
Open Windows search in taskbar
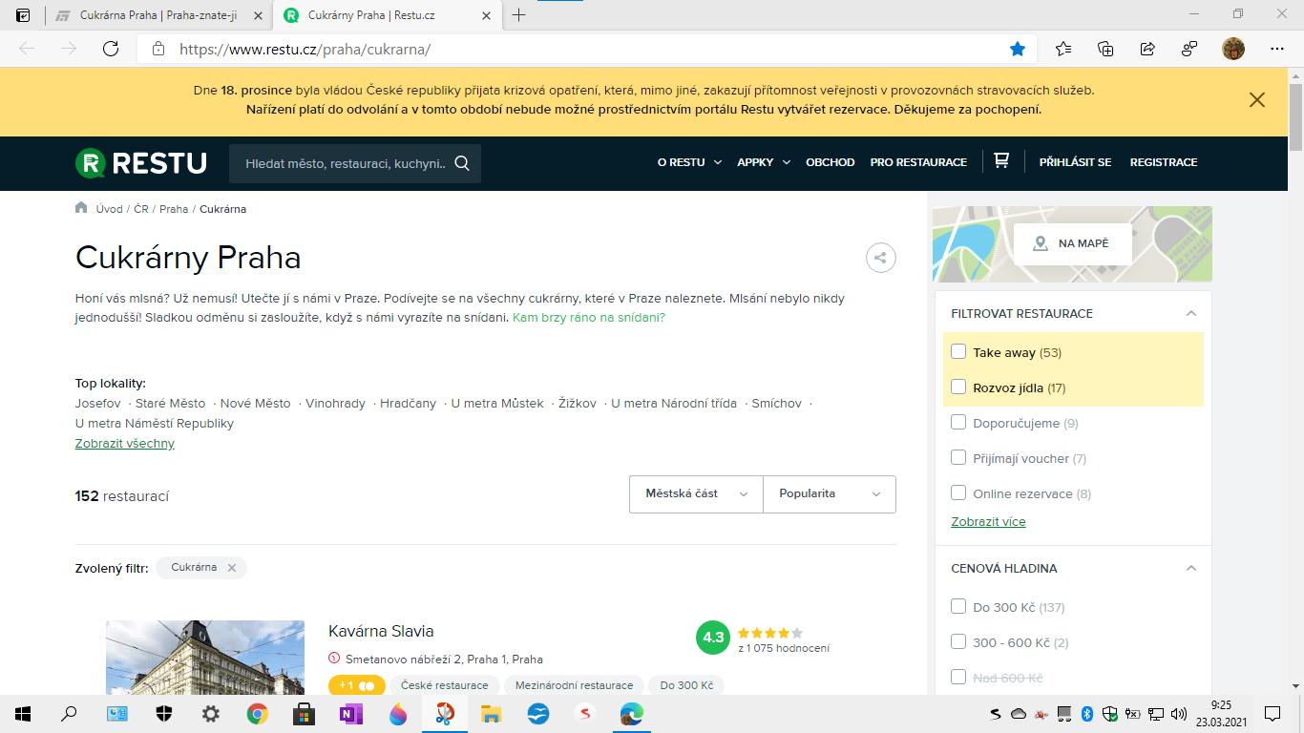click(x=69, y=713)
